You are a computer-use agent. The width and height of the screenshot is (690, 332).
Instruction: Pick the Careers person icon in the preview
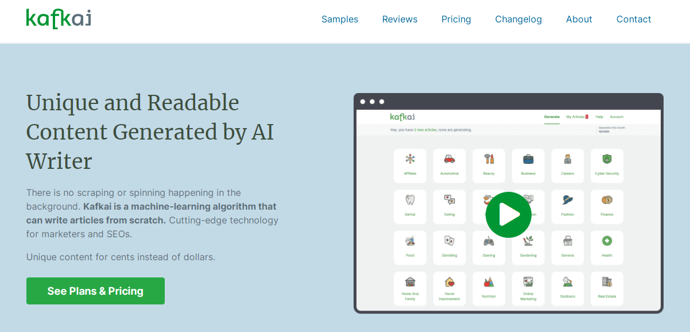[x=568, y=159]
